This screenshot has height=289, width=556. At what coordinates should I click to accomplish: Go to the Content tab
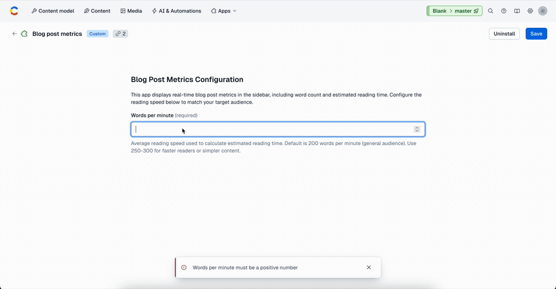click(x=97, y=11)
